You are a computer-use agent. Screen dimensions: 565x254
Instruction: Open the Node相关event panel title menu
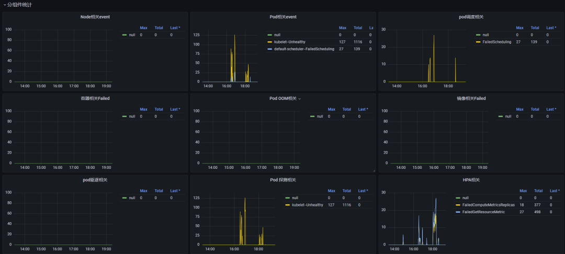point(95,17)
